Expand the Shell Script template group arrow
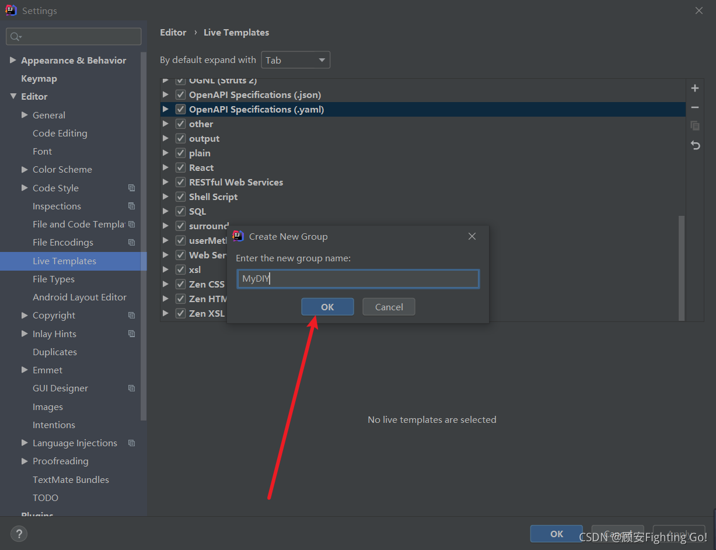Image resolution: width=716 pixels, height=550 pixels. point(166,197)
